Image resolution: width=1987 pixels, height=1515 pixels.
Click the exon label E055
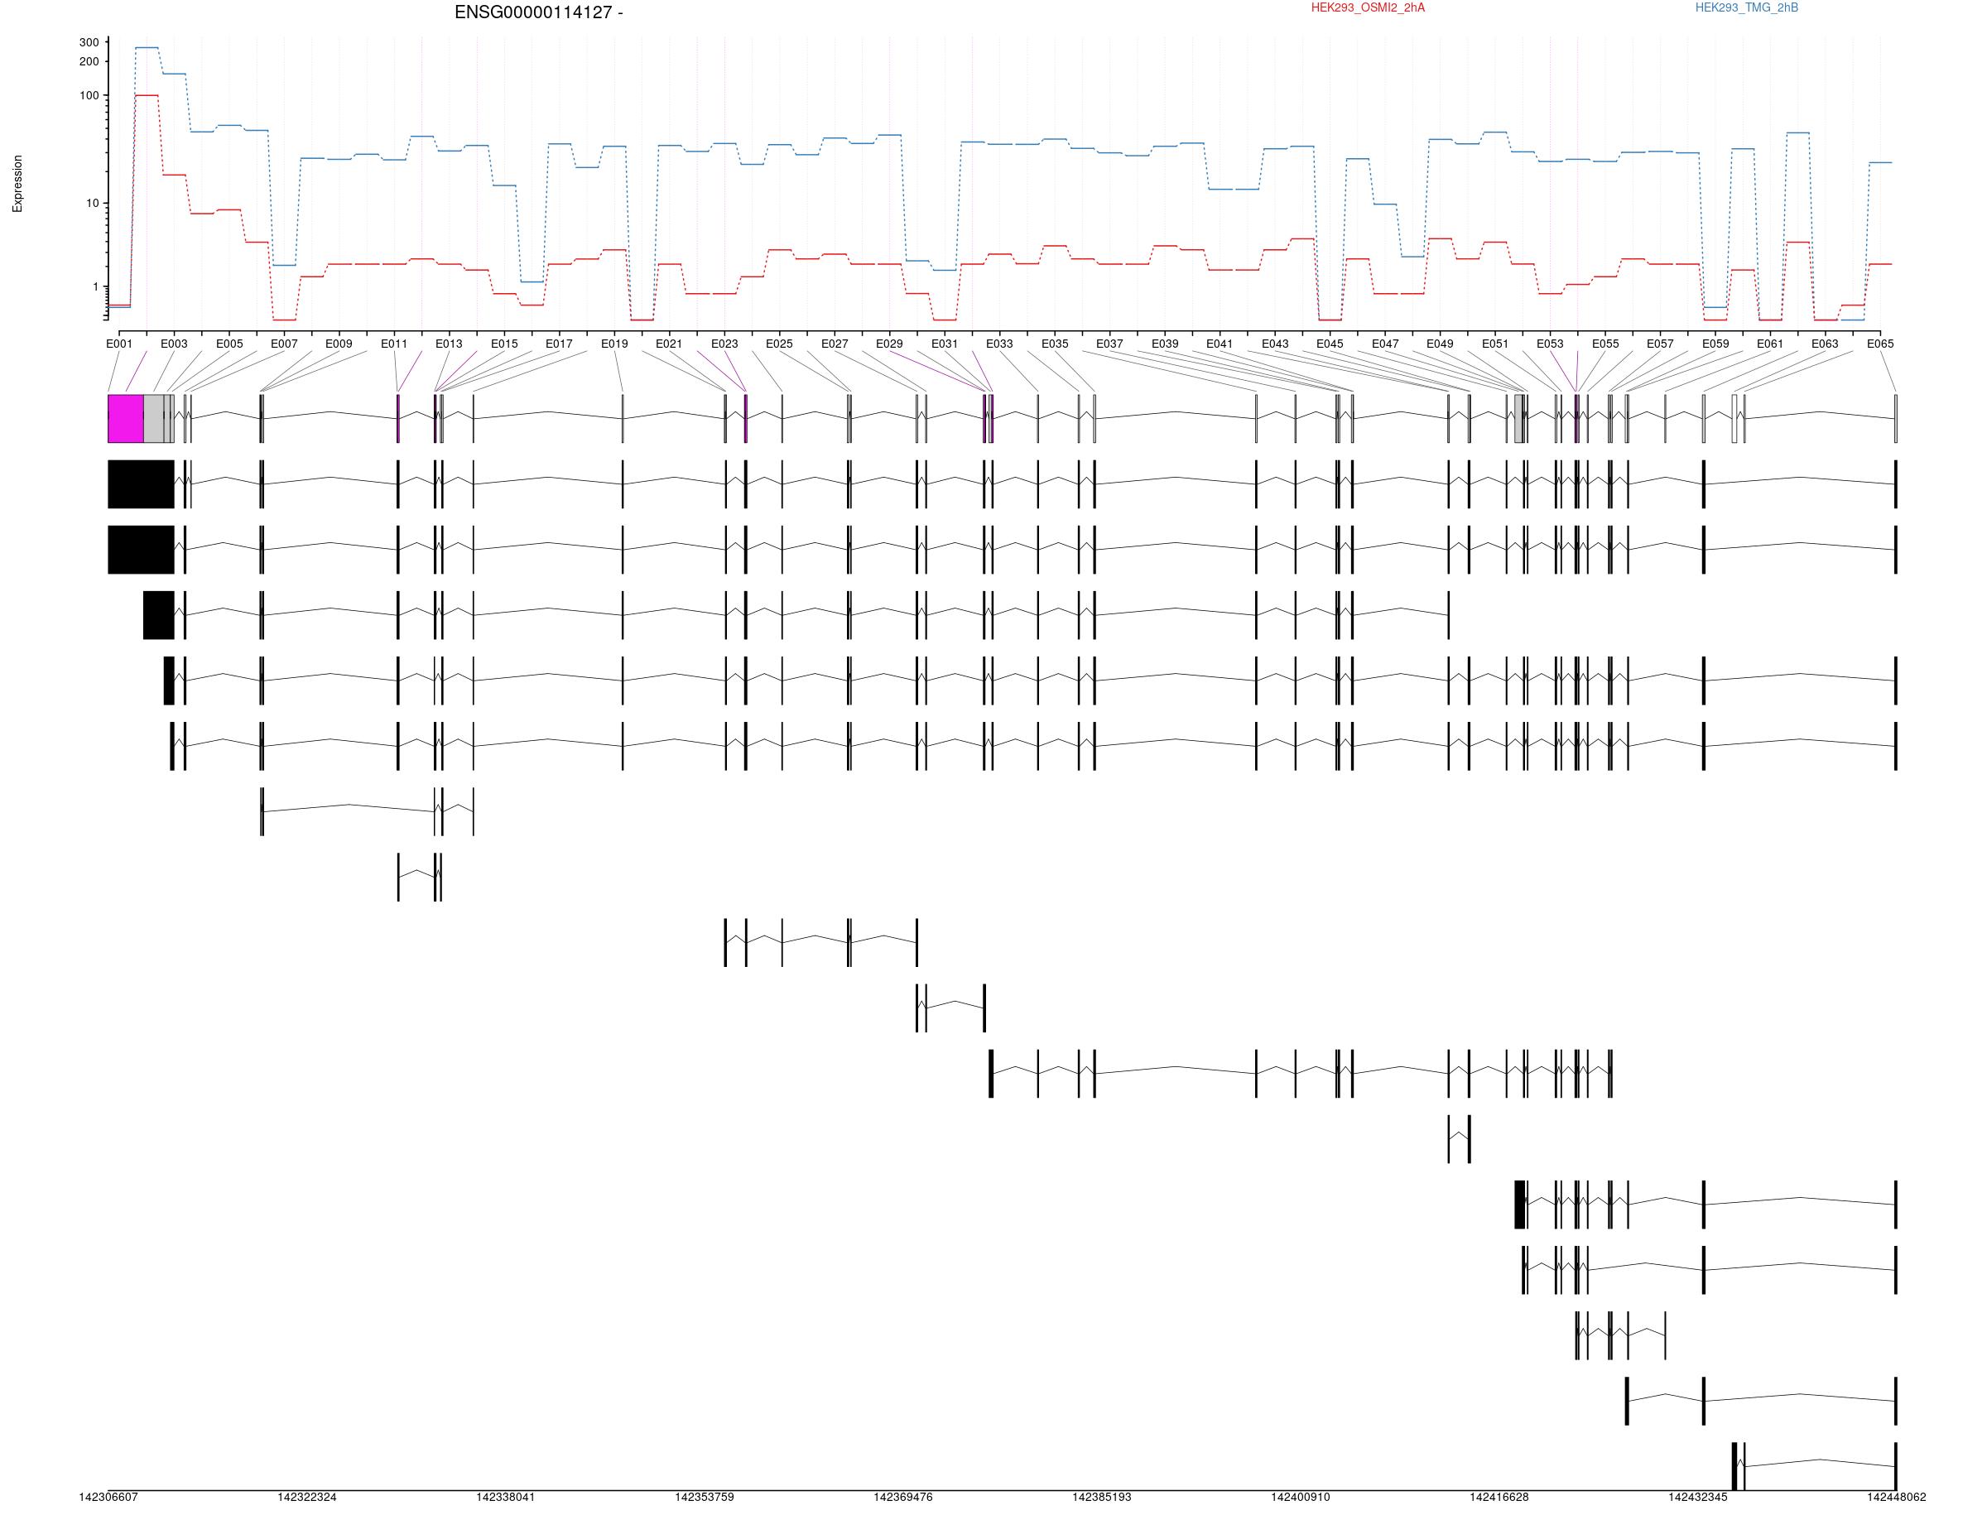tap(1605, 344)
